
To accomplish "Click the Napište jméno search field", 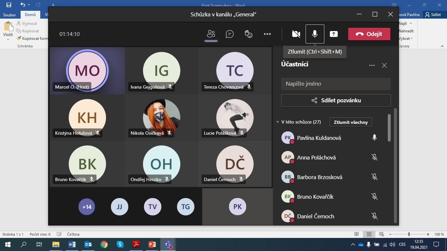I will pyautogui.click(x=336, y=84).
